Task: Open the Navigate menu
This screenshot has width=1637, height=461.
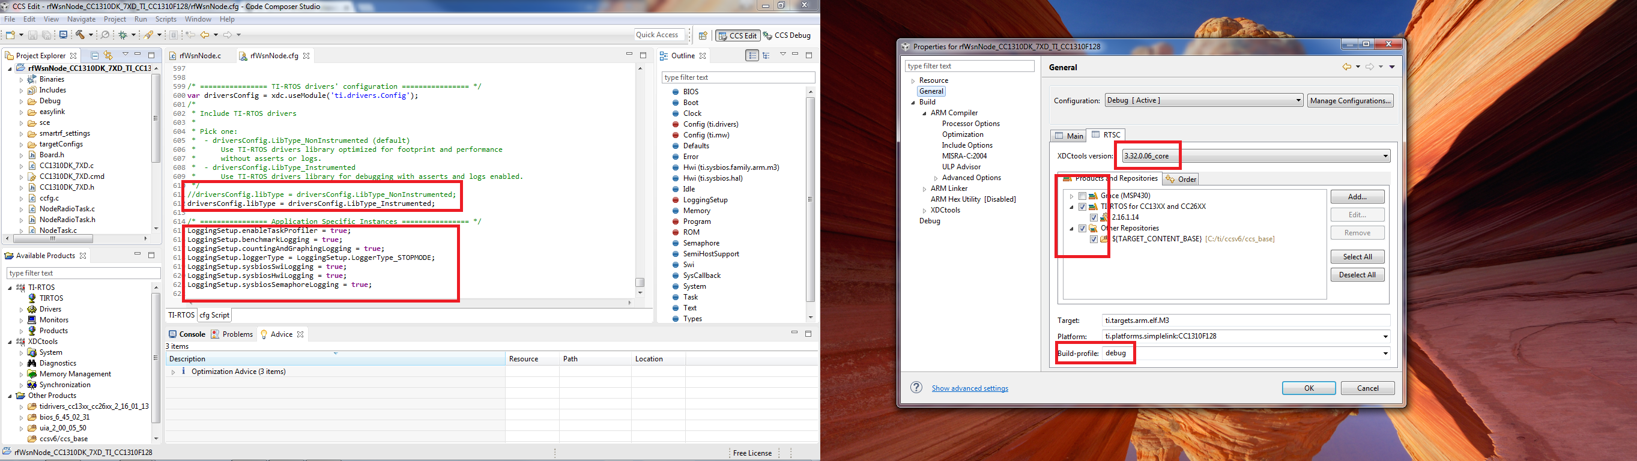Action: [80, 19]
